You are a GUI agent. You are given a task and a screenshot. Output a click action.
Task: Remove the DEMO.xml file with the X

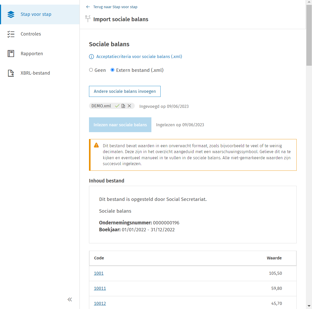click(x=129, y=106)
